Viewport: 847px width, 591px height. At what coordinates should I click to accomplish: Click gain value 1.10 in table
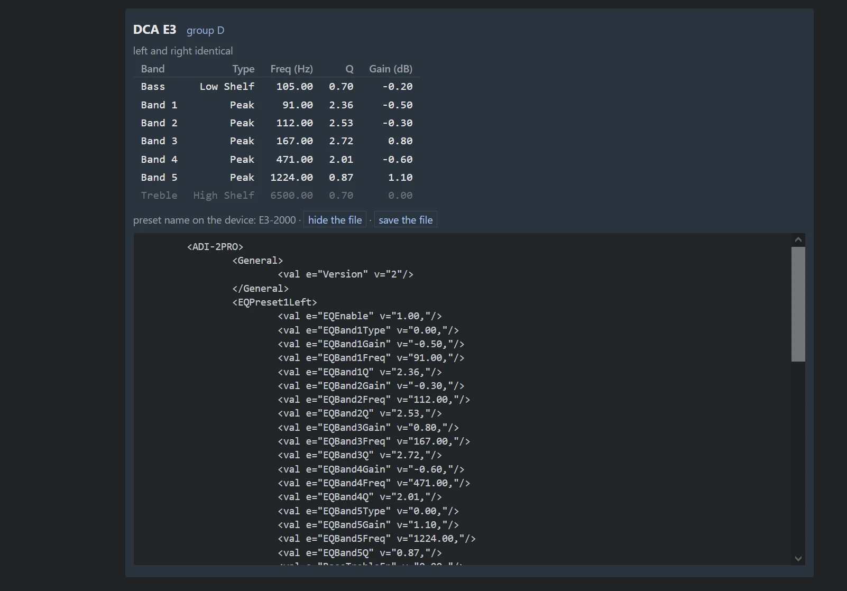[400, 178]
